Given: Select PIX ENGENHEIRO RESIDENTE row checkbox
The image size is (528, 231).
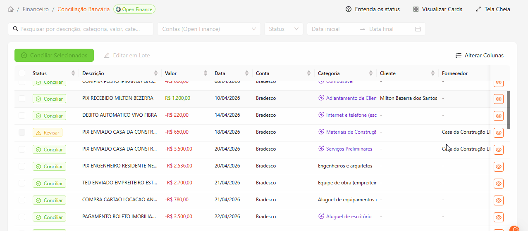Looking at the screenshot, I should pos(22,166).
